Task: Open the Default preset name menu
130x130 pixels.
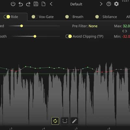Action: pos(76,4)
